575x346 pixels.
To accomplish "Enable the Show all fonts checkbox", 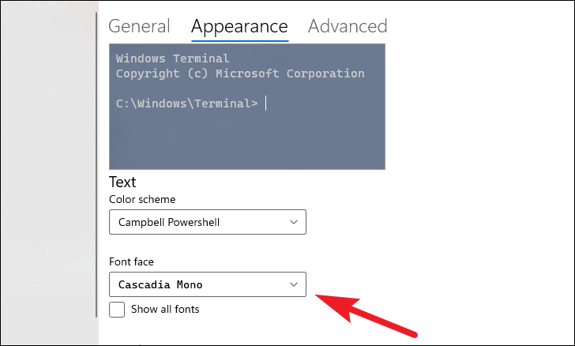I will pos(117,310).
